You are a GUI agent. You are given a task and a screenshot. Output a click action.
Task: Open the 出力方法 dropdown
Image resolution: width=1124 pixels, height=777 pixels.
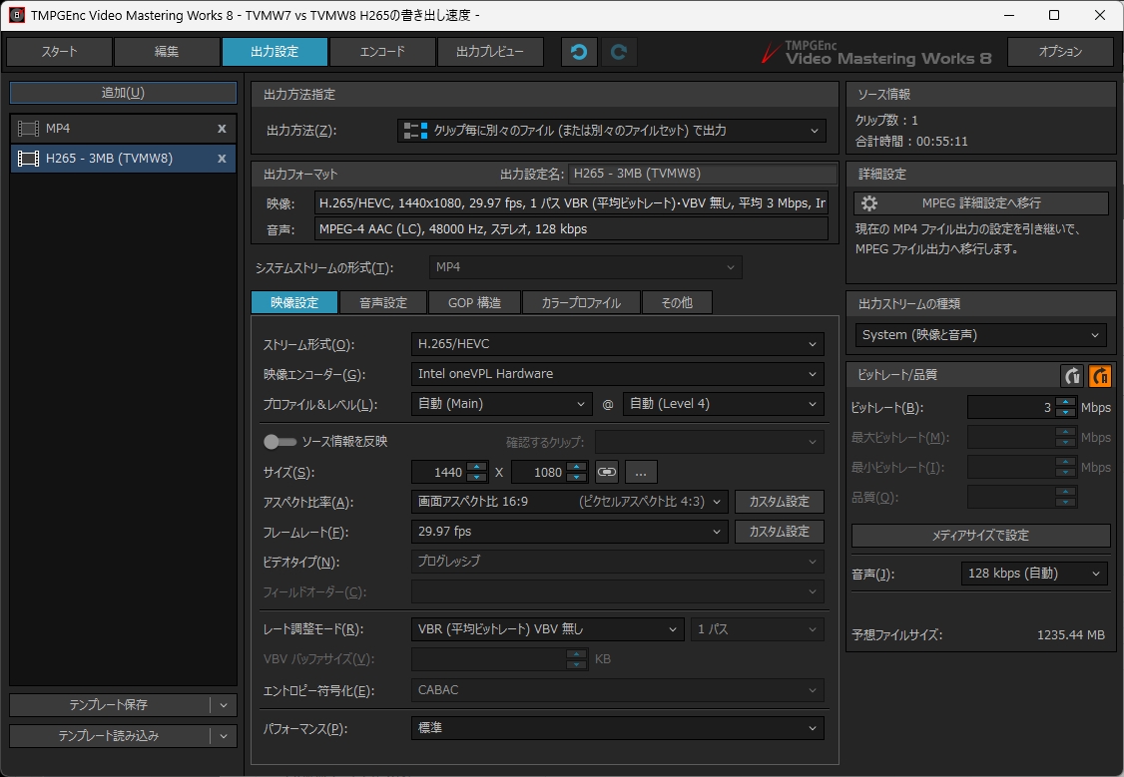612,131
